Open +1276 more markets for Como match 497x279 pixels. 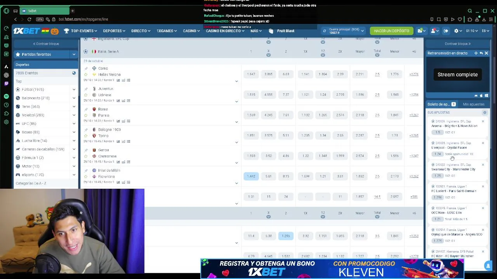(x=414, y=74)
